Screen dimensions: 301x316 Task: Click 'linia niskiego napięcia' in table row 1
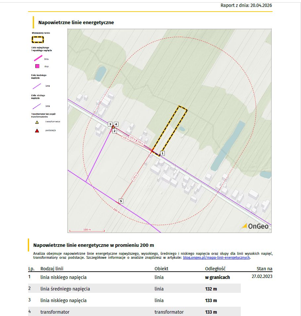tap(64, 277)
